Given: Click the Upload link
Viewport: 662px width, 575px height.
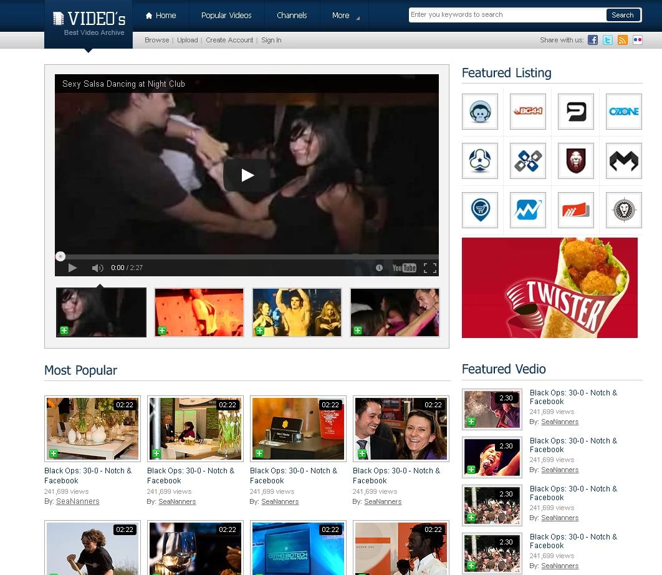Looking at the screenshot, I should (188, 40).
